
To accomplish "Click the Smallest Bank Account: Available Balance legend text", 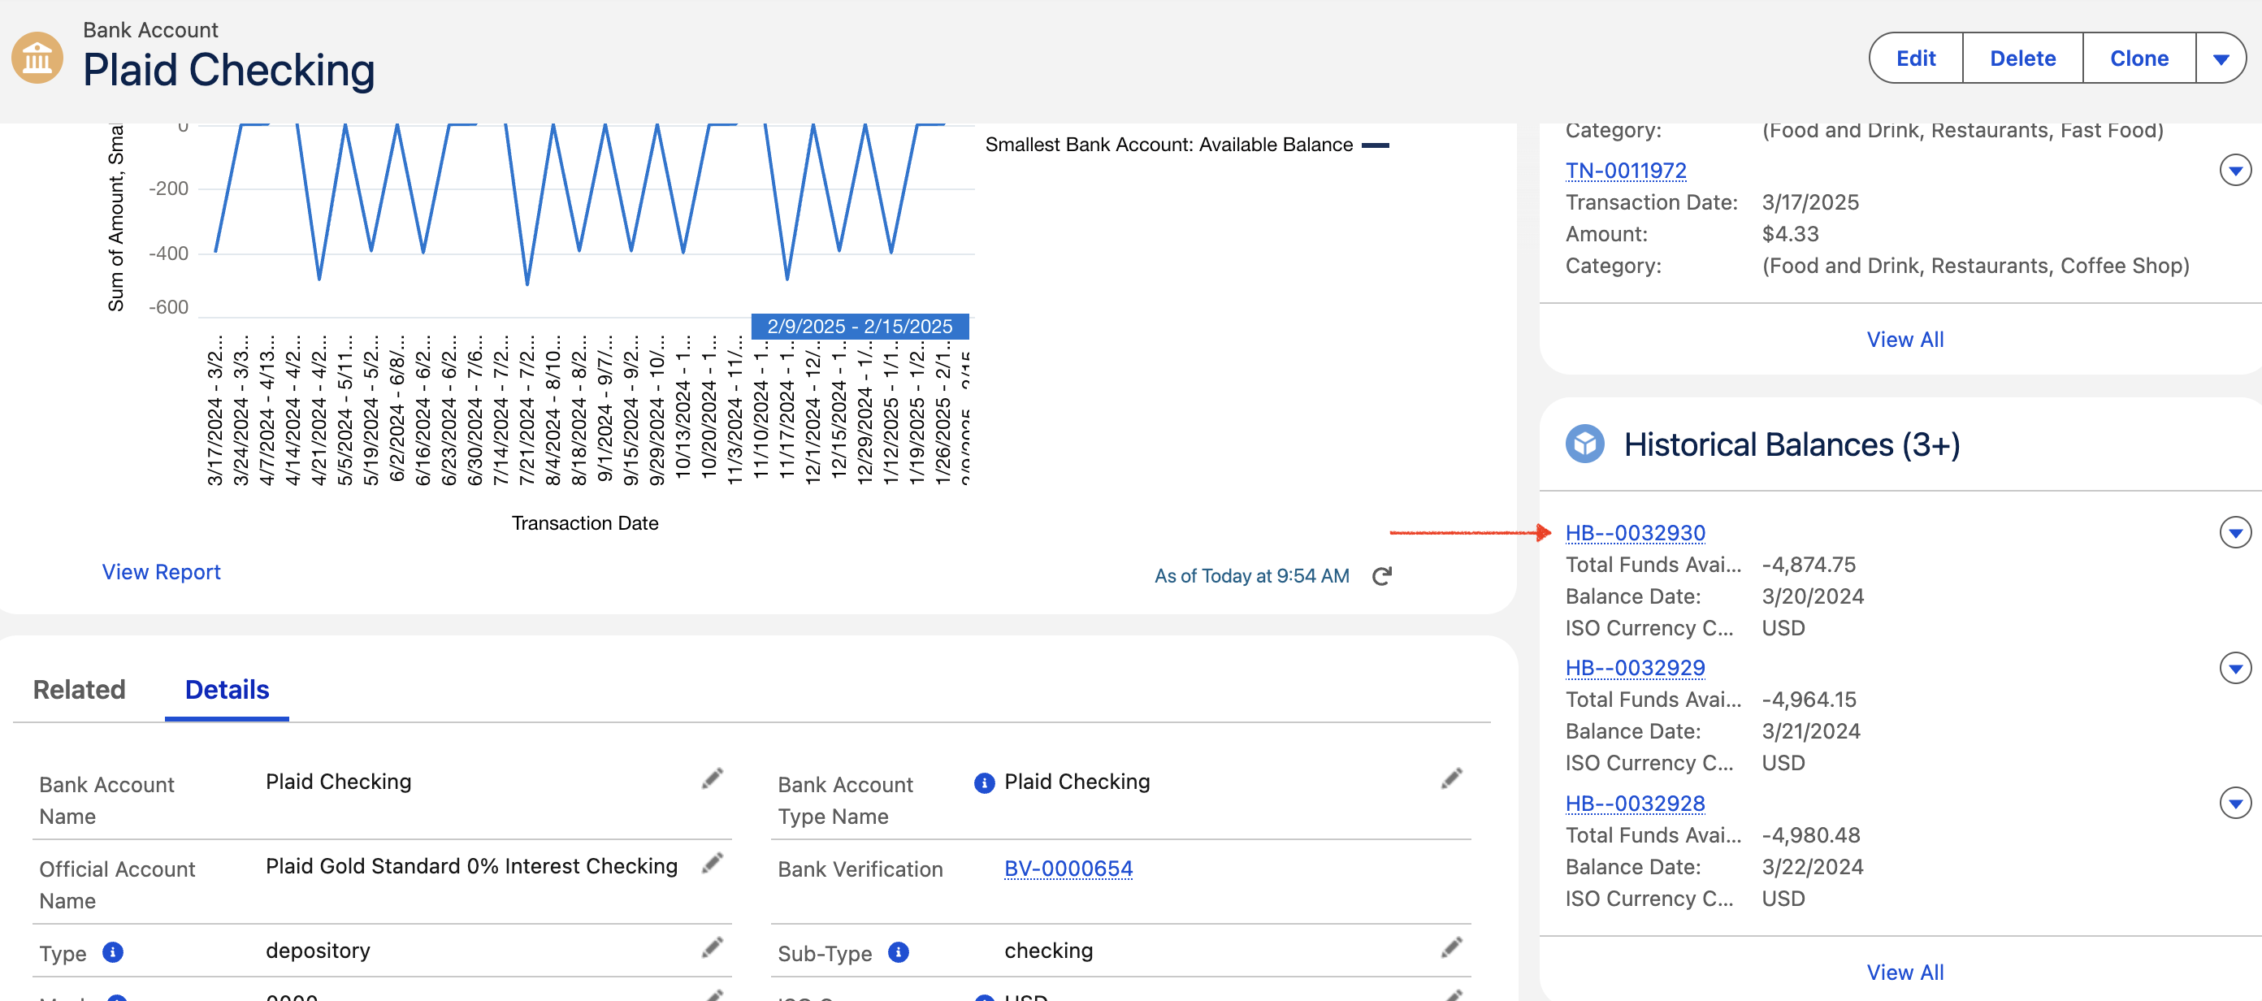I will click(x=1168, y=145).
